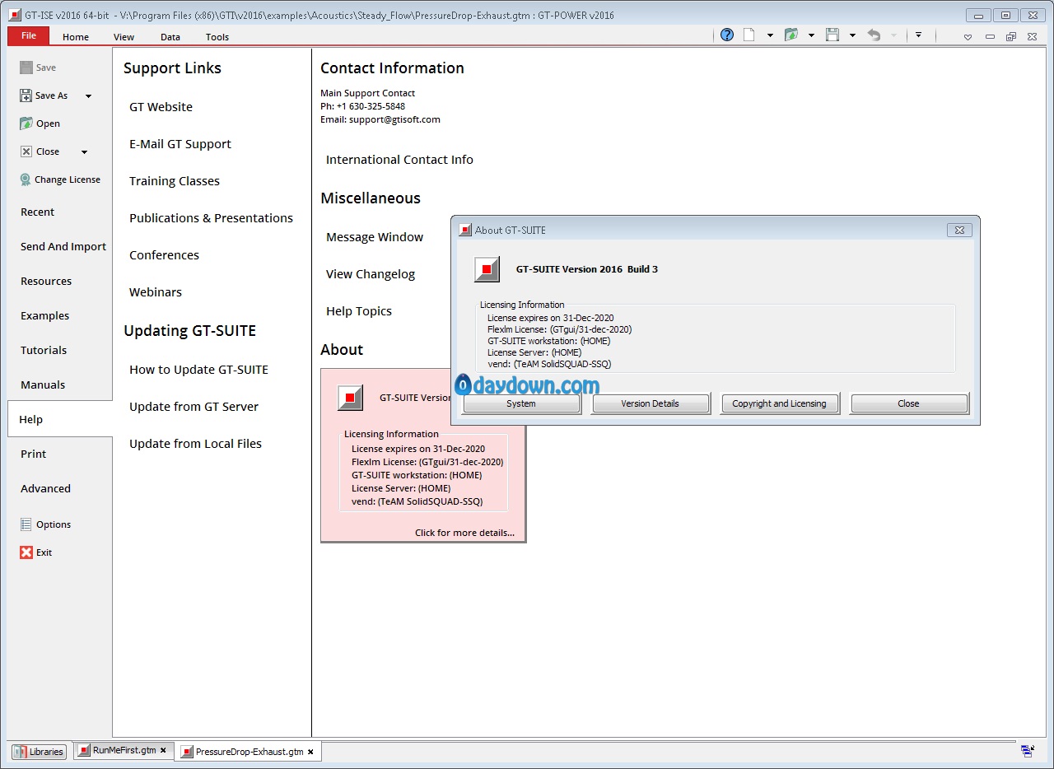Click the Change License ribbon icon
The image size is (1054, 769).
[26, 179]
